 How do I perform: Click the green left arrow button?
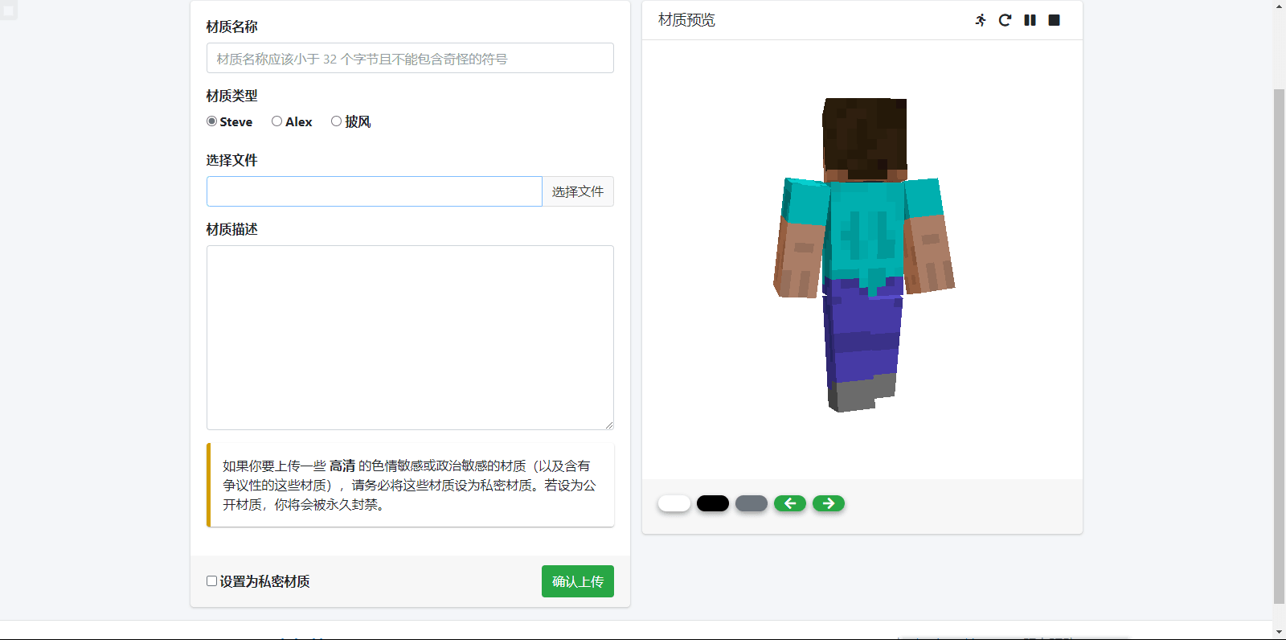(790, 503)
